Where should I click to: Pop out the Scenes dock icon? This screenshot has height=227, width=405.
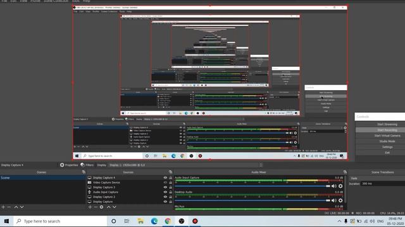pos(84,172)
